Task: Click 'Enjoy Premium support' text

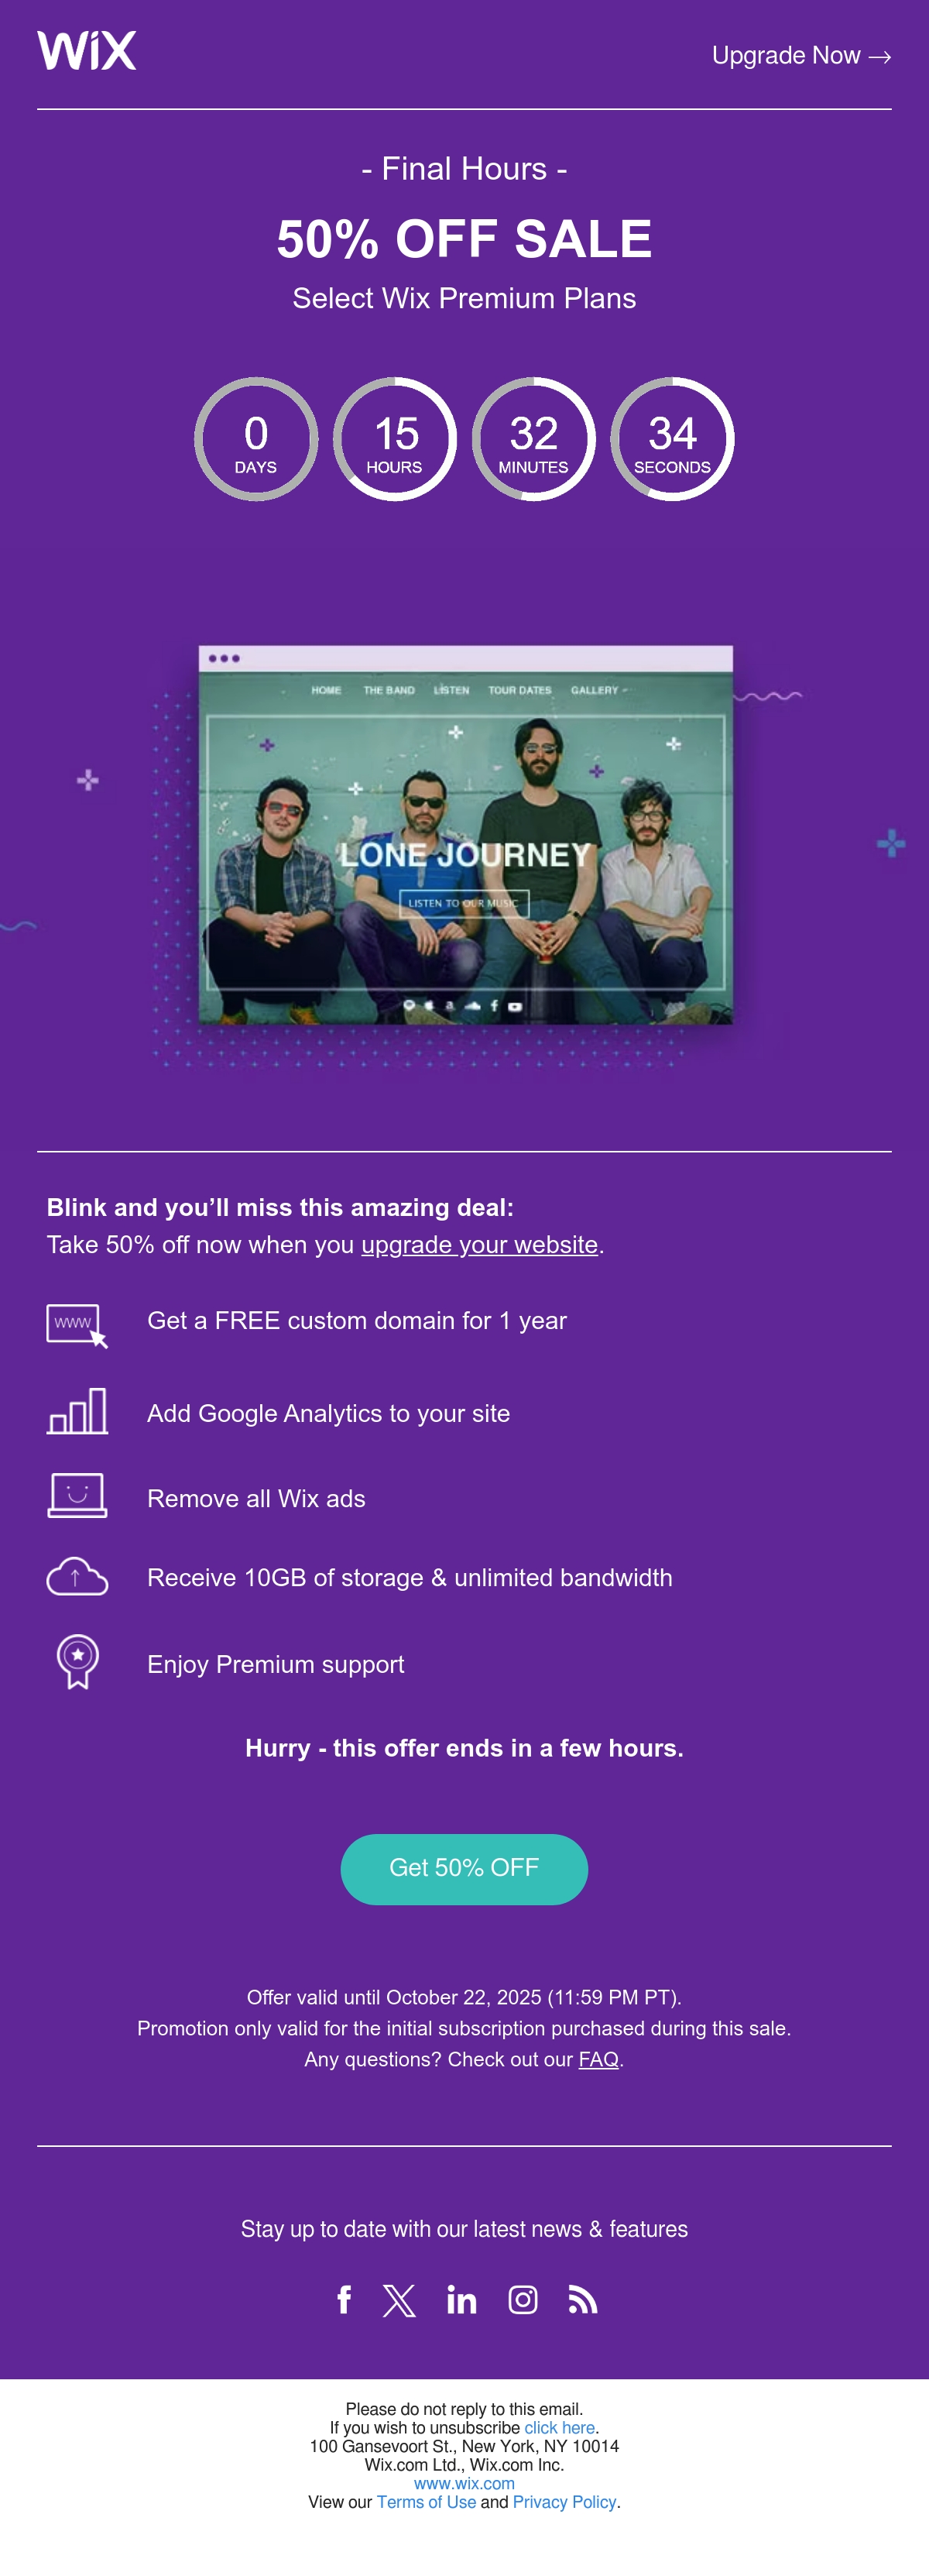Action: click(x=276, y=1665)
